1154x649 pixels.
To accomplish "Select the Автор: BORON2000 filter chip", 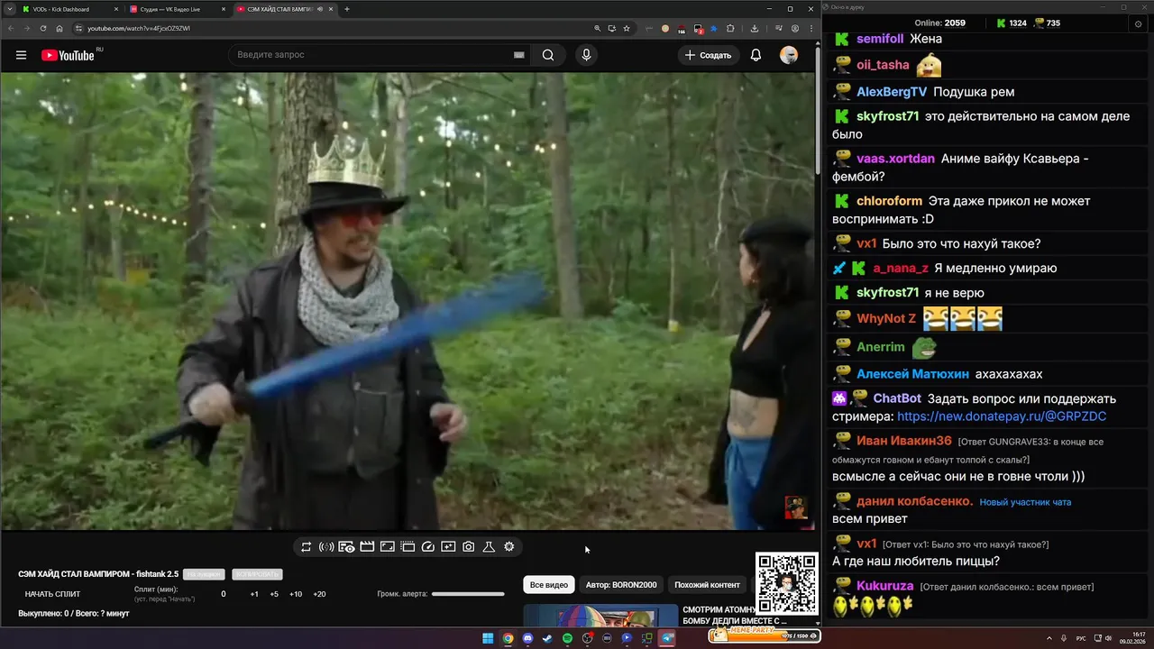I will click(x=621, y=585).
